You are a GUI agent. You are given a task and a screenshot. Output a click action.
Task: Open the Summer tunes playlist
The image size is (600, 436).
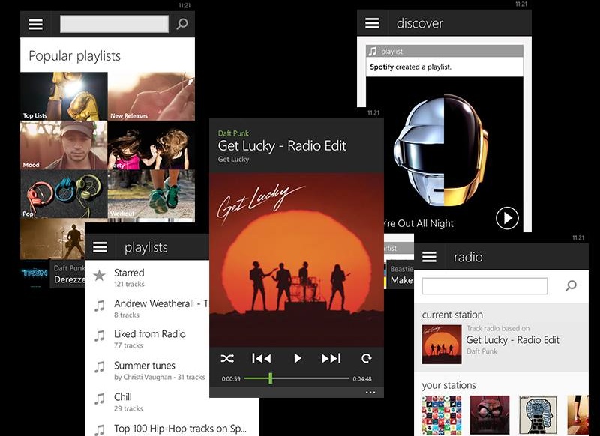coord(147,370)
